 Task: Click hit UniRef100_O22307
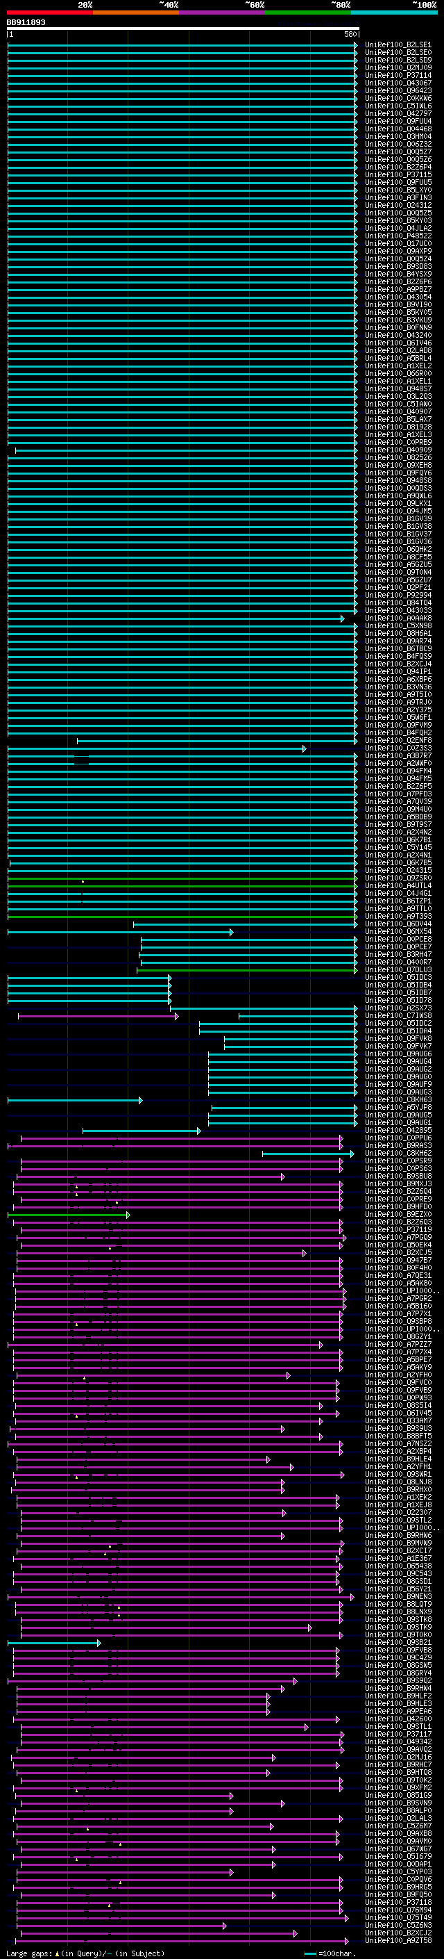(x=398, y=1514)
